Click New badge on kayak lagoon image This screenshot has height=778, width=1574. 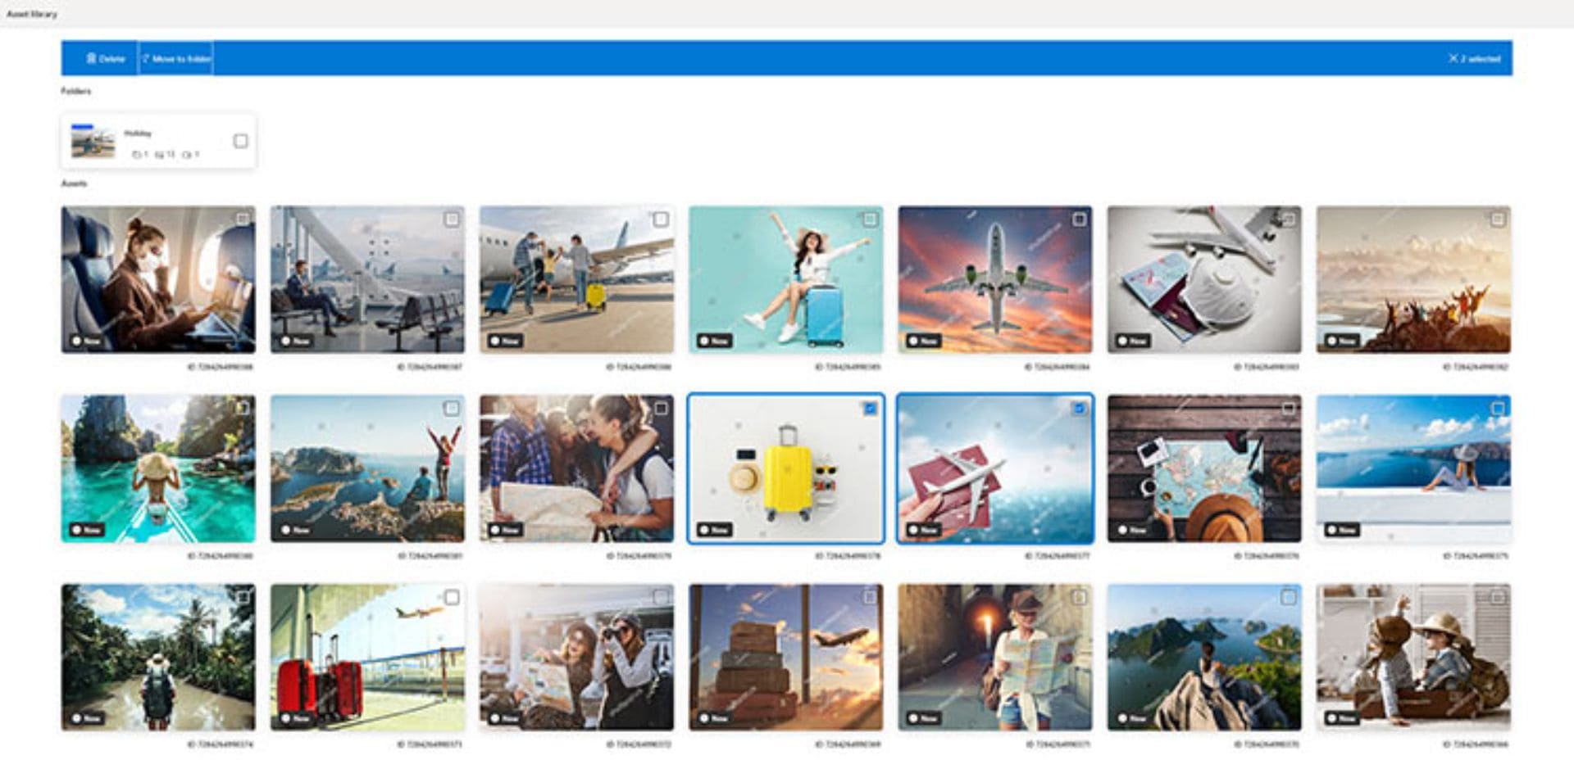[86, 530]
